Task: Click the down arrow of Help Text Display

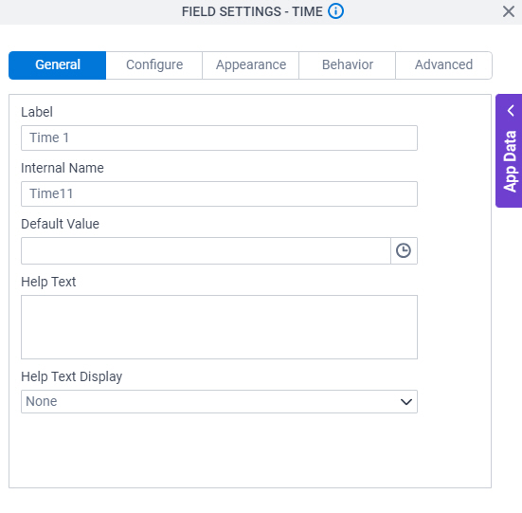Action: 406,402
